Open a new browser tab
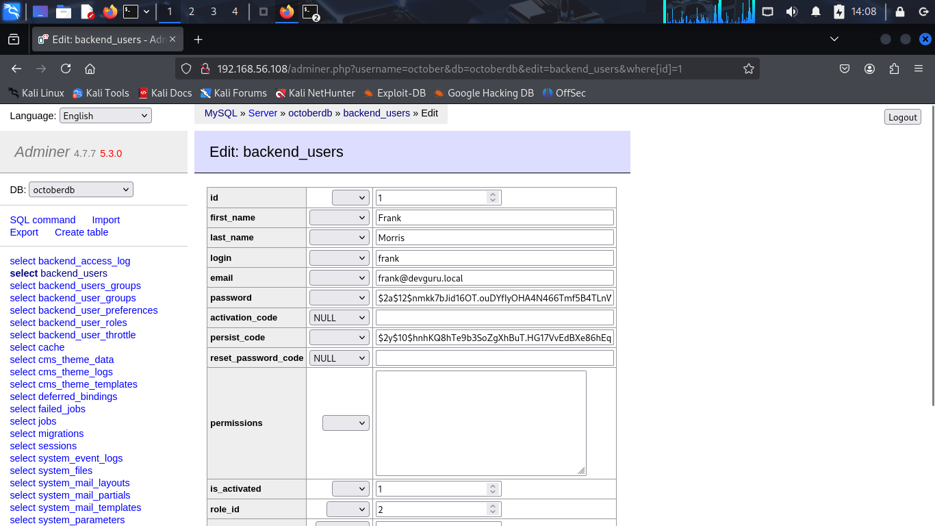 click(x=198, y=40)
